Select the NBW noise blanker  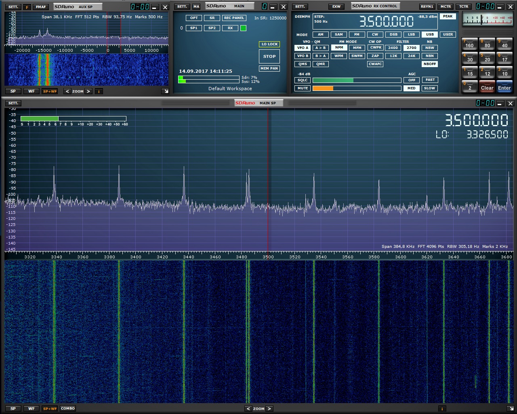click(x=430, y=48)
